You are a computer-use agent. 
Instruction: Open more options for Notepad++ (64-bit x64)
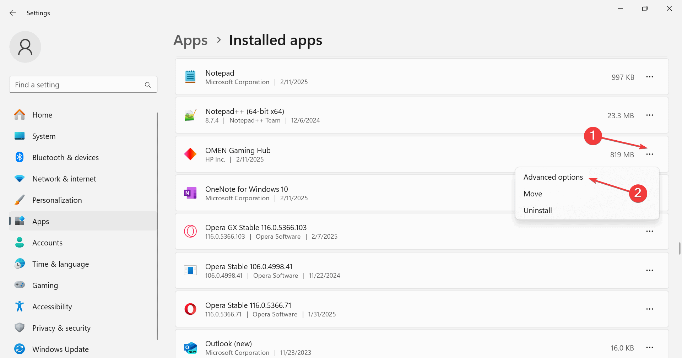click(x=650, y=115)
